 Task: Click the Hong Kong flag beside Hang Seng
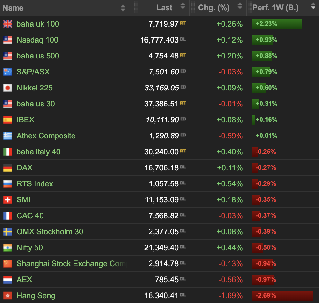(8, 296)
